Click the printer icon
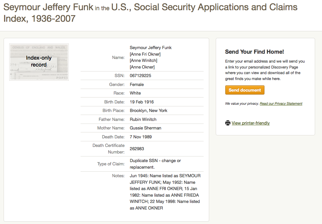The width and height of the screenshot is (322, 224). 228,123
